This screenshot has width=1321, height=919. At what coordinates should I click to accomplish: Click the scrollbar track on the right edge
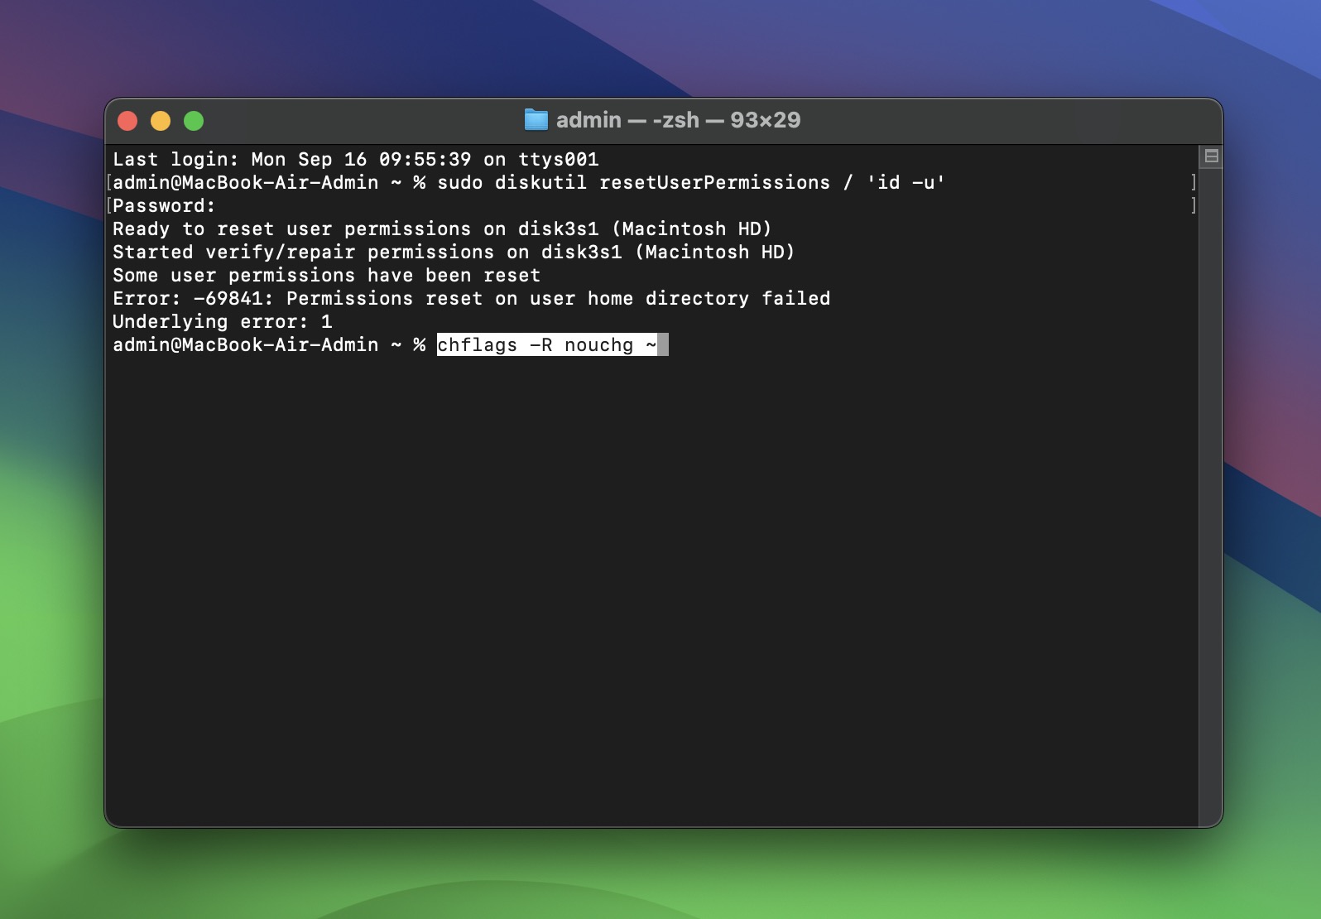pyautogui.click(x=1211, y=497)
